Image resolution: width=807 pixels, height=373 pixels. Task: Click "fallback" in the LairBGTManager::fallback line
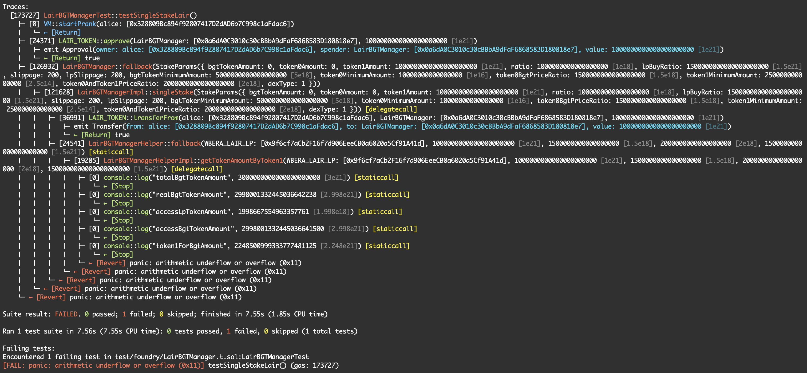click(137, 66)
